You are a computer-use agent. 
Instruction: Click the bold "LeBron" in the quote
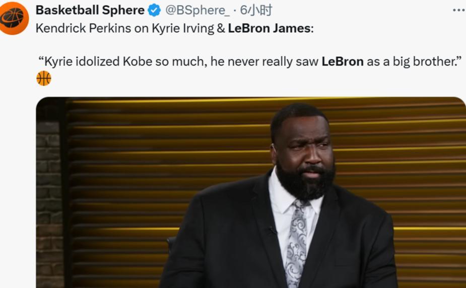click(342, 61)
